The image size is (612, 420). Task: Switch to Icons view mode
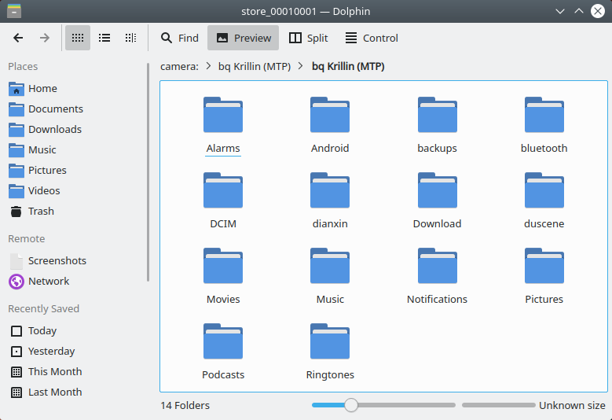(x=78, y=38)
